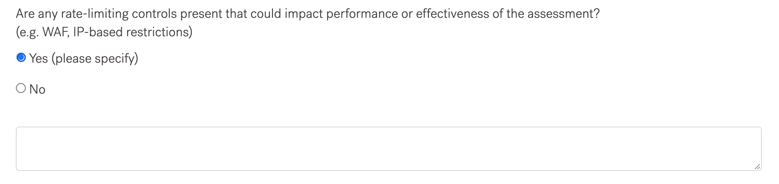Click the center of the details text box
Viewport: 779px width, 184px height.
(x=389, y=148)
